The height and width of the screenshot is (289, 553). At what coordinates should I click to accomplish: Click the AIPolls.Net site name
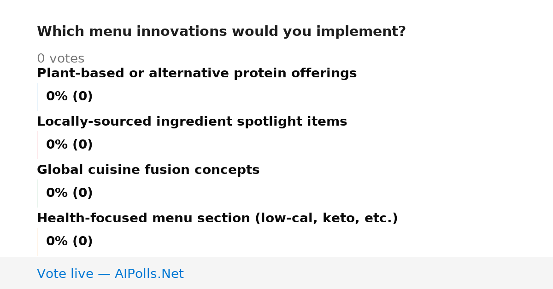click(x=149, y=274)
